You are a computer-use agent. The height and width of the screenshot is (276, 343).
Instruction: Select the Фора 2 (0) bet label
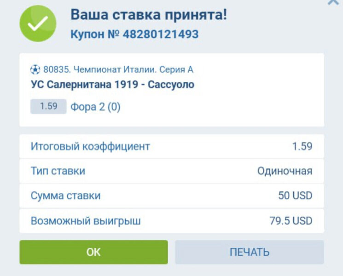95,107
